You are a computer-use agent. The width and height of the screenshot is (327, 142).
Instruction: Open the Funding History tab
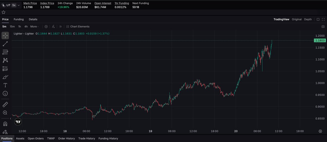(x=108, y=138)
